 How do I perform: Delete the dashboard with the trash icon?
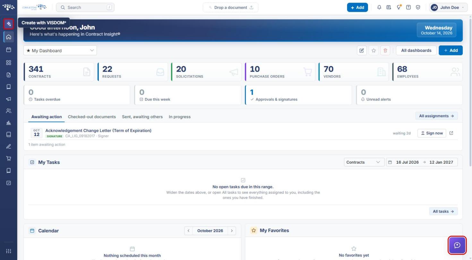(385, 50)
